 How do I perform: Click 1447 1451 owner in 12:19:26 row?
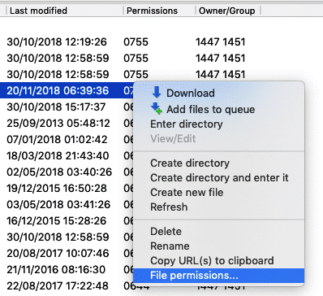coord(221,41)
